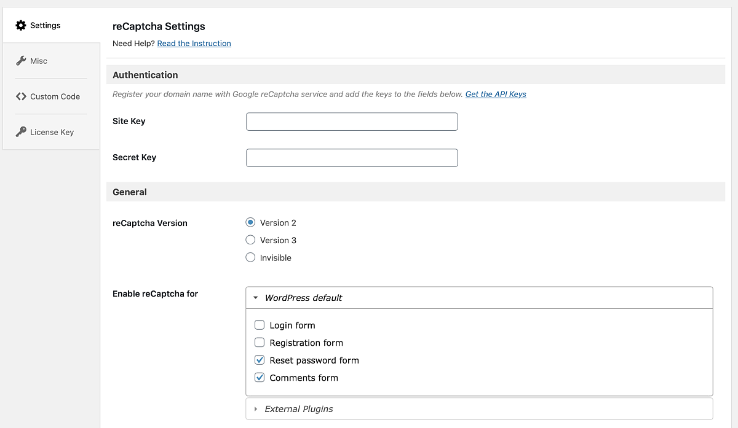Choose reCaptcha Version 3
The width and height of the screenshot is (738, 428).
tap(250, 240)
